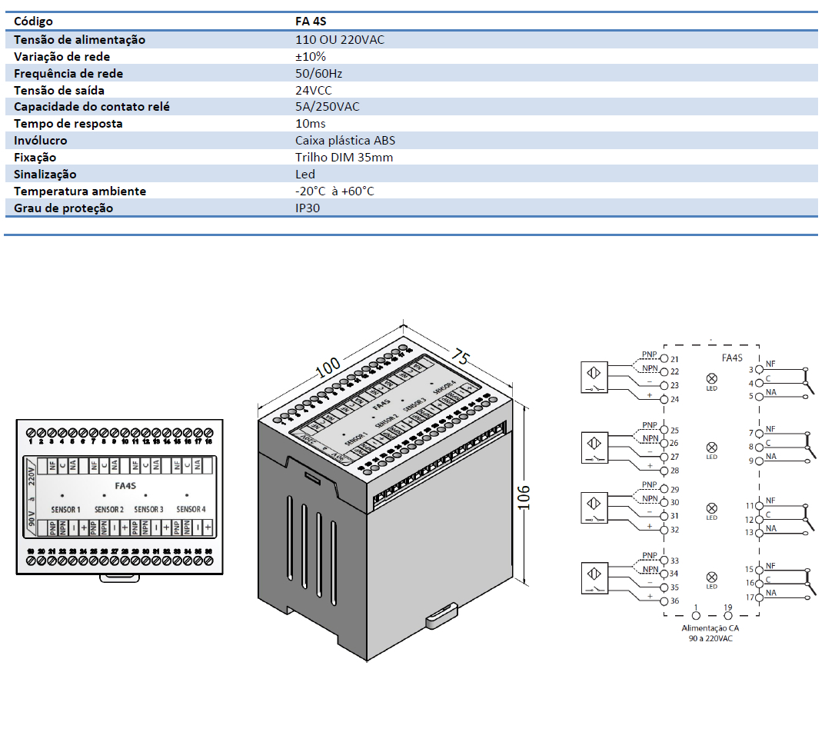Click terminal circle 19 at schematic bottom
825x742 pixels.
pyautogui.click(x=728, y=616)
